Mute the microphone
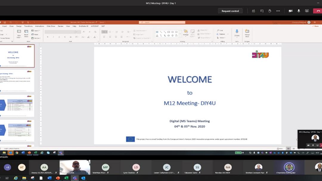This screenshot has width=322, height=181. (299, 11)
